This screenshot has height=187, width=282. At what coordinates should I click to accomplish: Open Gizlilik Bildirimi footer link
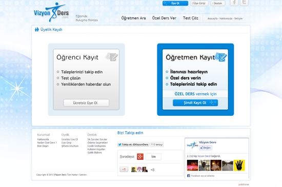click(95, 153)
